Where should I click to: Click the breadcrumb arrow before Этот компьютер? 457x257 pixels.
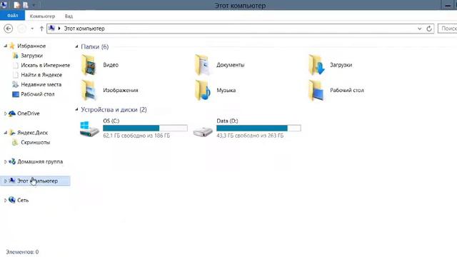tap(59, 29)
